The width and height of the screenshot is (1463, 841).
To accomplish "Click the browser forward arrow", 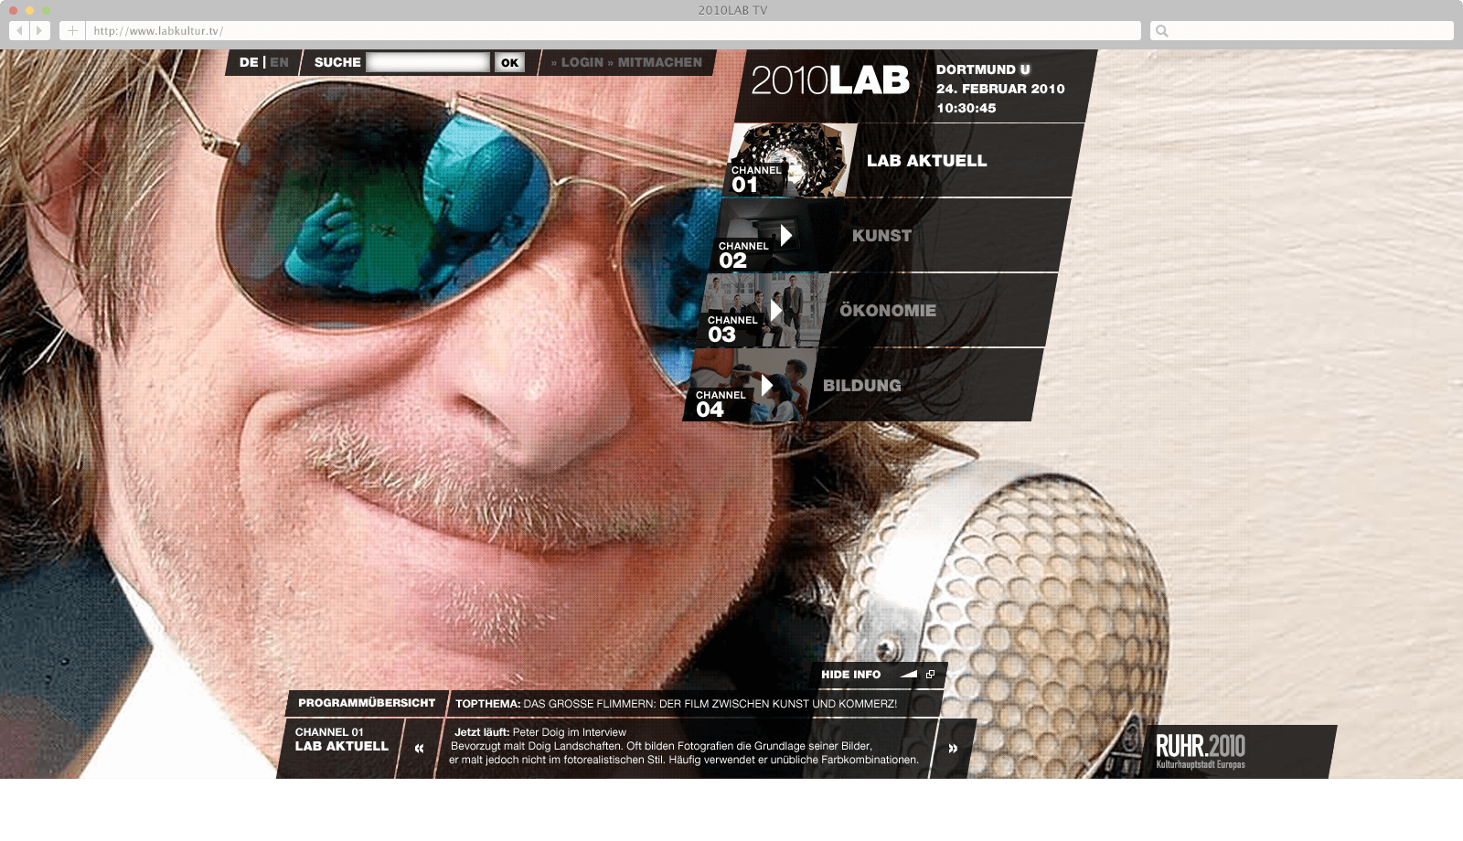I will 39,30.
